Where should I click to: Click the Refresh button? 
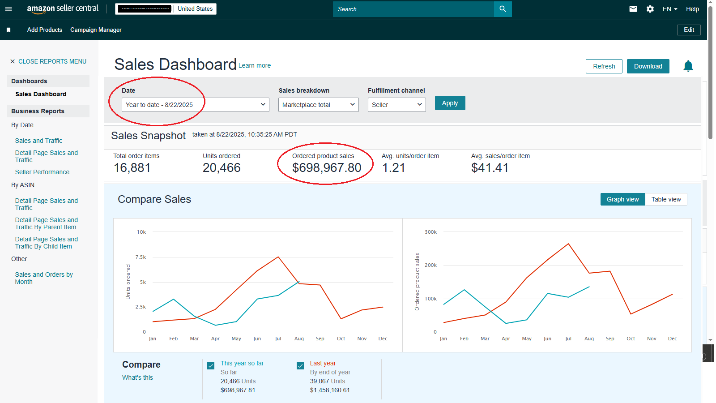tap(604, 66)
